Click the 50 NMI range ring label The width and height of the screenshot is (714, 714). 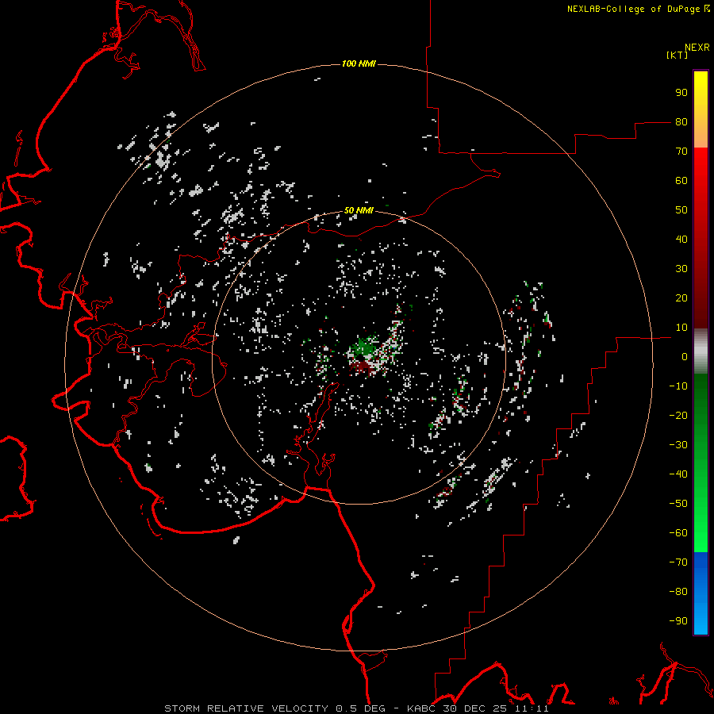pos(359,210)
